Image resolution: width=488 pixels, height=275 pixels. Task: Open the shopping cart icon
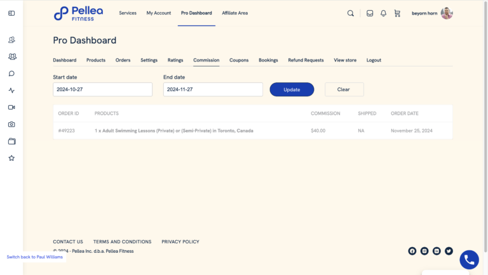[x=397, y=13]
